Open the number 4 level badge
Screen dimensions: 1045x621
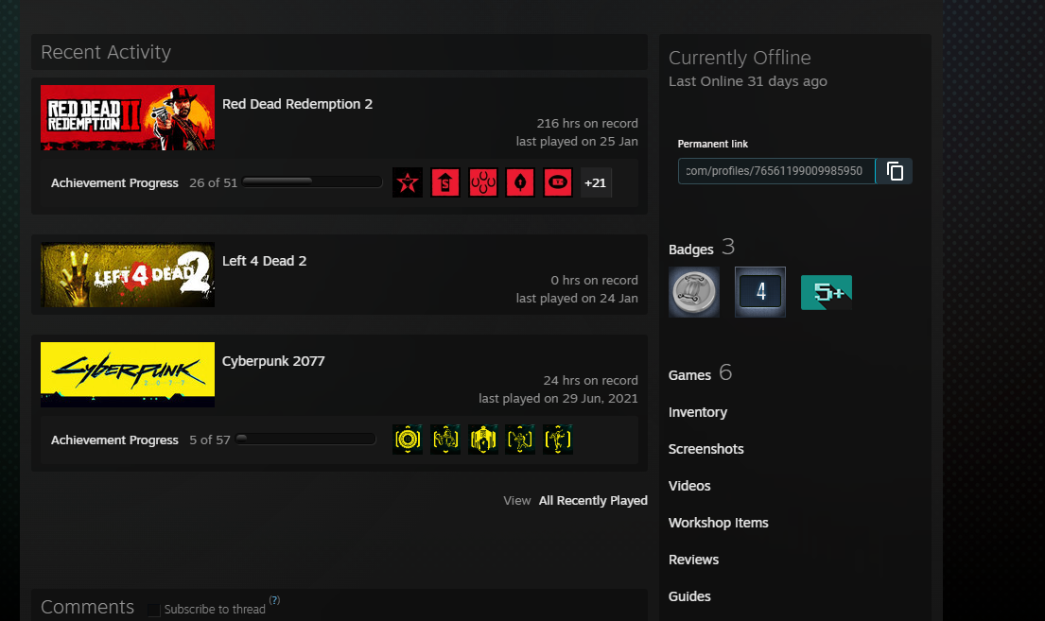(x=759, y=292)
